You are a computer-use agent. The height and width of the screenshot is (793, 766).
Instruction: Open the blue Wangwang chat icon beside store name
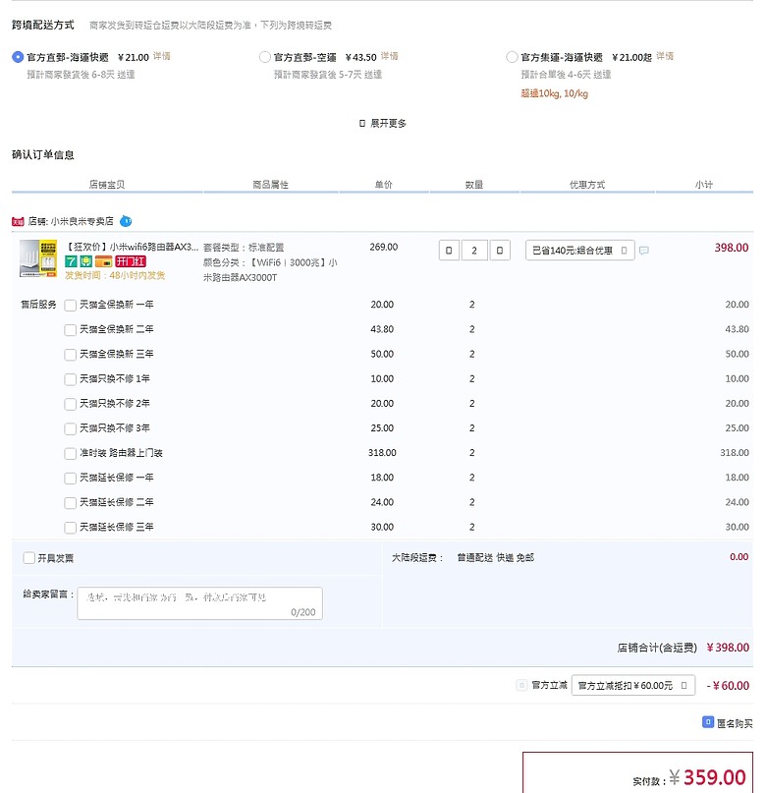pos(126,221)
